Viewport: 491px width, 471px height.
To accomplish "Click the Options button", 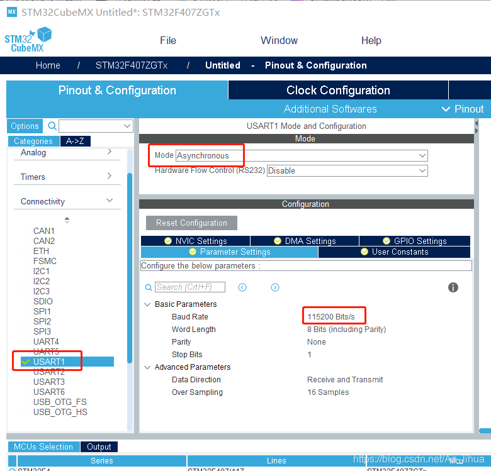I will click(25, 126).
